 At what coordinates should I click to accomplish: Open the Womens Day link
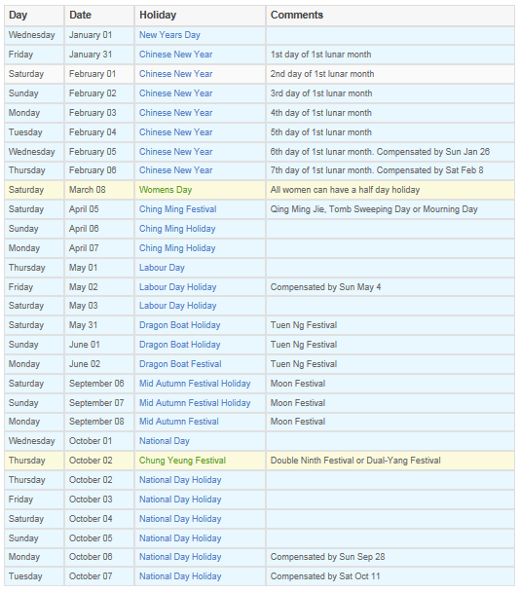tap(166, 190)
